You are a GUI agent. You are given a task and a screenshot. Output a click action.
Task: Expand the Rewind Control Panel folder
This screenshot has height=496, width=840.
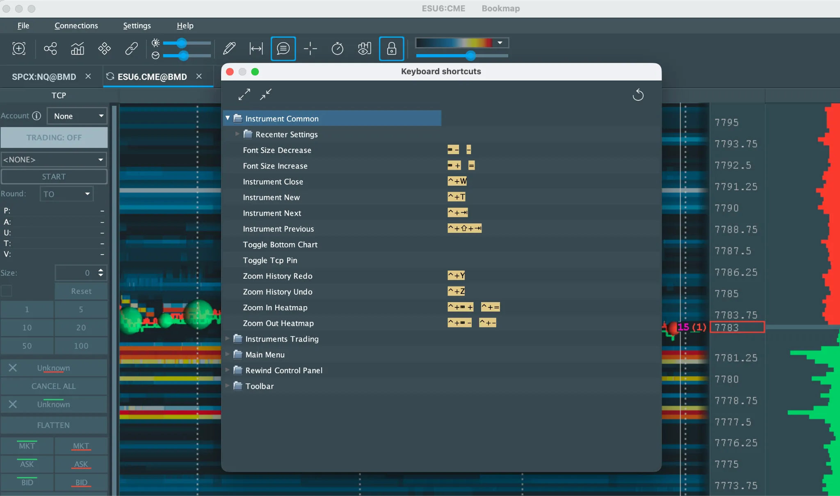click(x=227, y=370)
